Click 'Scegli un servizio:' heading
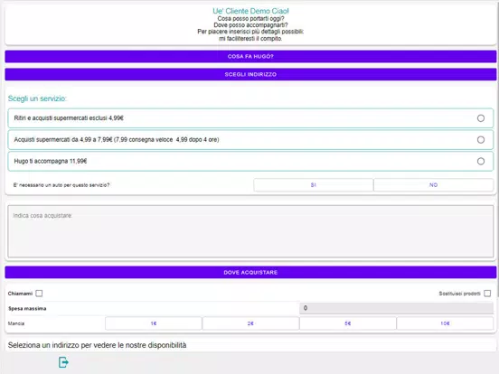 [x=37, y=98]
